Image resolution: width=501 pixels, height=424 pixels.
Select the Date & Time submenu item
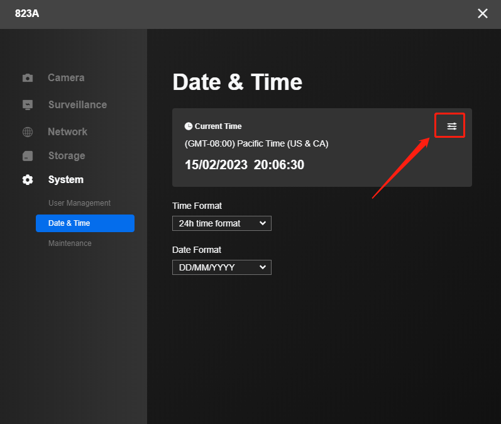(x=85, y=223)
